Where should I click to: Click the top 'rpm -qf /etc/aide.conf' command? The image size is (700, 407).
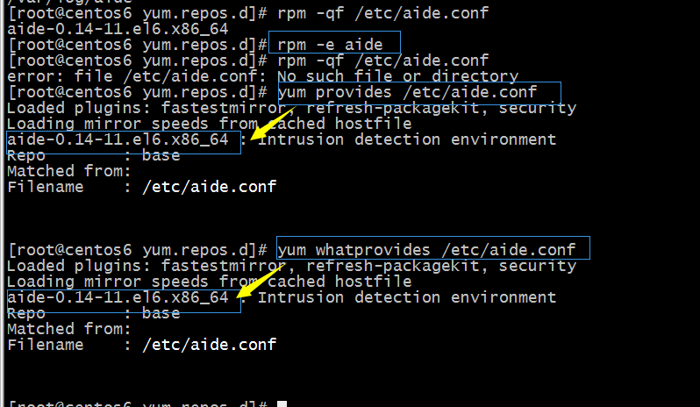pyautogui.click(x=383, y=13)
